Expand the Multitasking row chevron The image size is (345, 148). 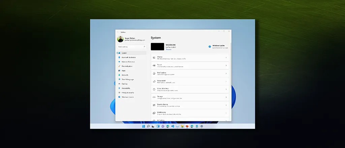pos(226,113)
